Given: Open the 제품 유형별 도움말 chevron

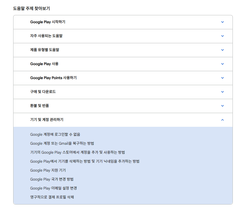Looking at the screenshot, I should (x=222, y=50).
